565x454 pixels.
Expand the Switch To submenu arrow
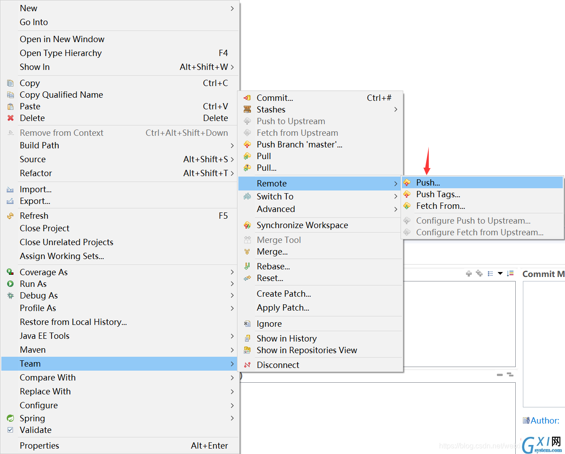pos(396,196)
